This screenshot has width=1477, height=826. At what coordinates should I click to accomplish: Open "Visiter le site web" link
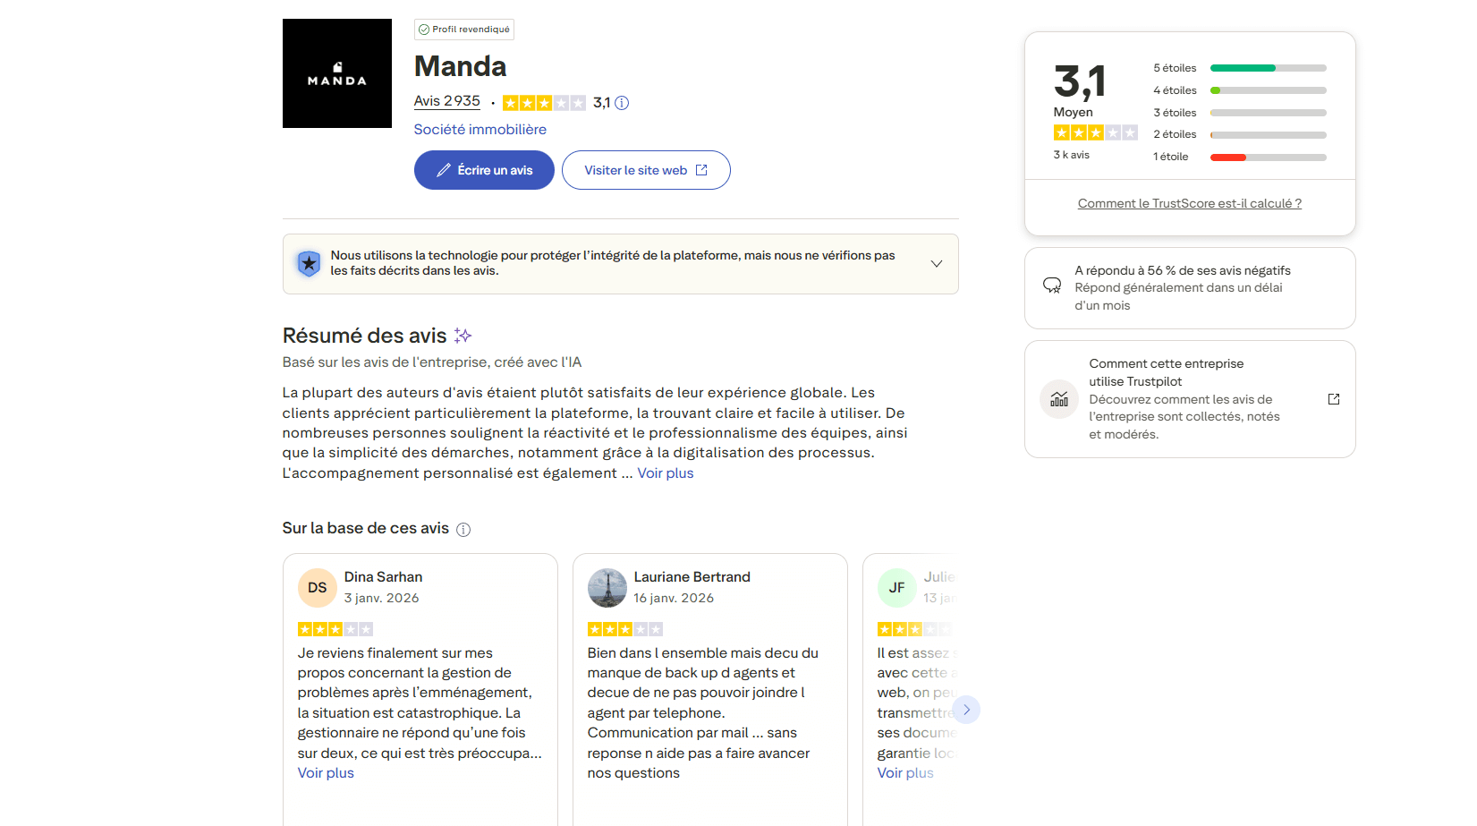(646, 170)
